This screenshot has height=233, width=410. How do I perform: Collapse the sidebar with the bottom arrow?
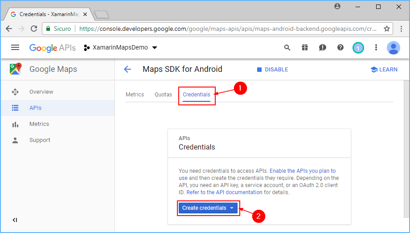tap(15, 220)
